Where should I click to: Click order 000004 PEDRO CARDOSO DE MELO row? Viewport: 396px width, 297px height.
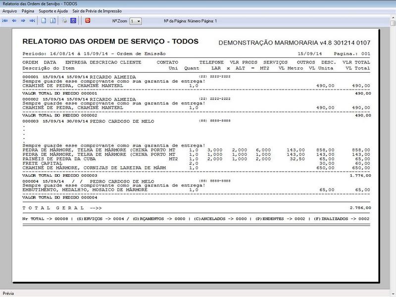tap(126, 181)
